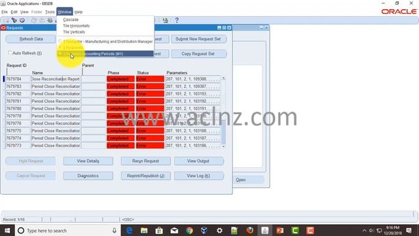419x236 pixels.
Task: Click the Windows taskbar search box
Action: tap(67, 230)
